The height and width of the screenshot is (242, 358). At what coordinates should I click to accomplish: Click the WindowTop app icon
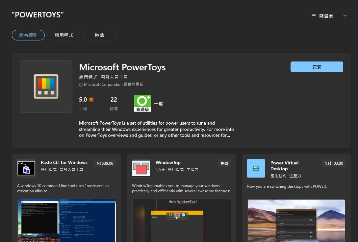pos(141,168)
